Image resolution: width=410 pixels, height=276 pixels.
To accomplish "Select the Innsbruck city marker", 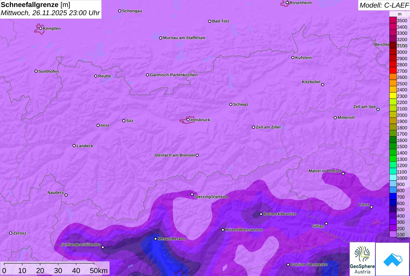I will pos(188,120).
